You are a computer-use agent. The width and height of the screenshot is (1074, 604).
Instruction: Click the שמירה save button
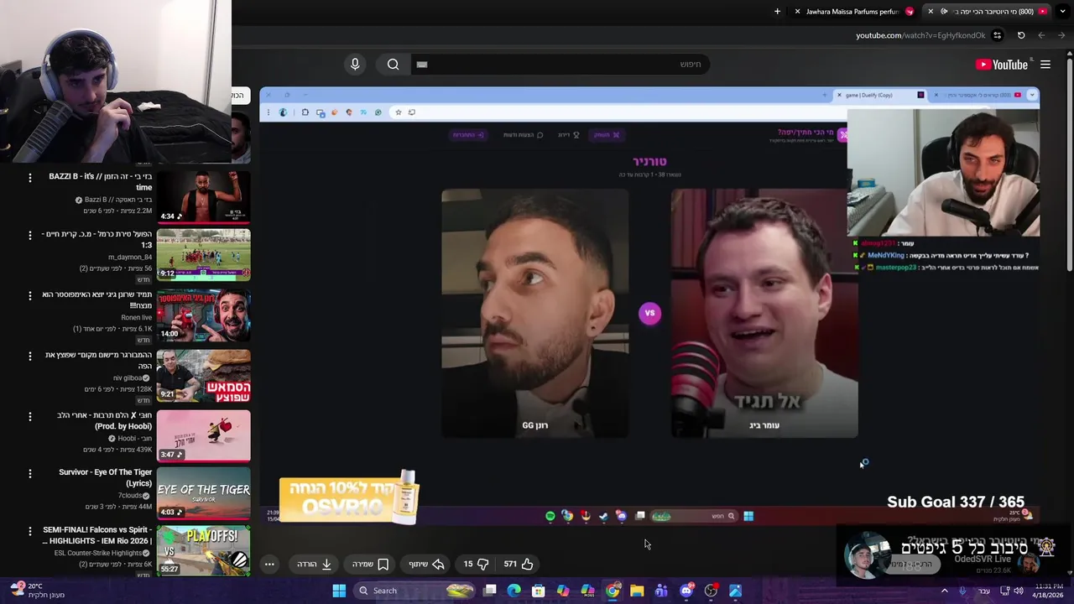point(370,564)
